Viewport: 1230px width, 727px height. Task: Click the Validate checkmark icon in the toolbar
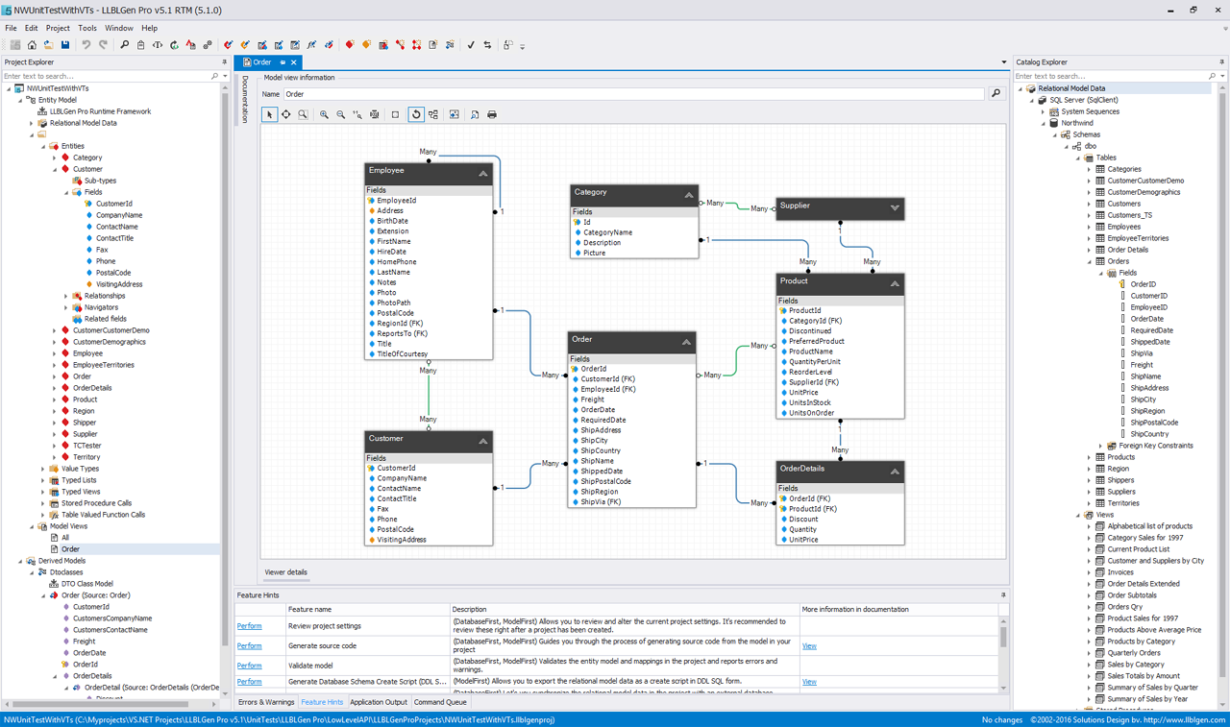click(x=471, y=44)
